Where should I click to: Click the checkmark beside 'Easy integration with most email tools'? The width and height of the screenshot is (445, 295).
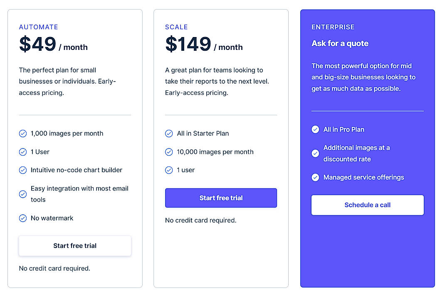pyautogui.click(x=23, y=194)
